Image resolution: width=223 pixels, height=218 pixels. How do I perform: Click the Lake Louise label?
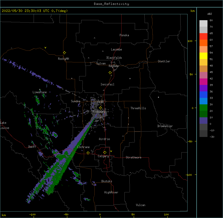tap(4, 125)
